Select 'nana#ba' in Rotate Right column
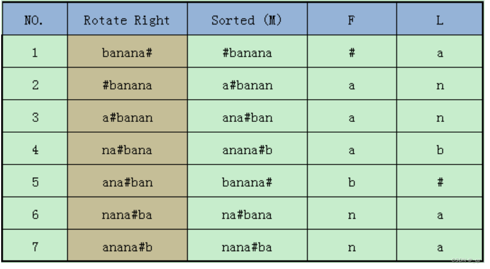Screen dimensions: 490x269 tap(126, 215)
